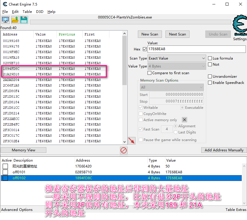The height and width of the screenshot is (220, 247).
Task: Enable the Lua formula checkbox
Action: point(210,58)
